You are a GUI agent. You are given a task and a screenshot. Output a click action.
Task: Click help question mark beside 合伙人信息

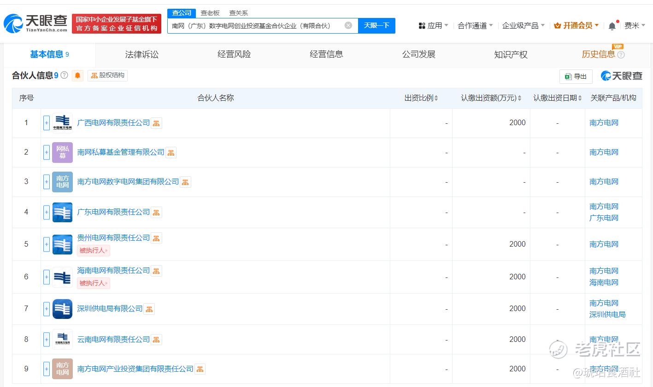pyautogui.click(x=64, y=75)
